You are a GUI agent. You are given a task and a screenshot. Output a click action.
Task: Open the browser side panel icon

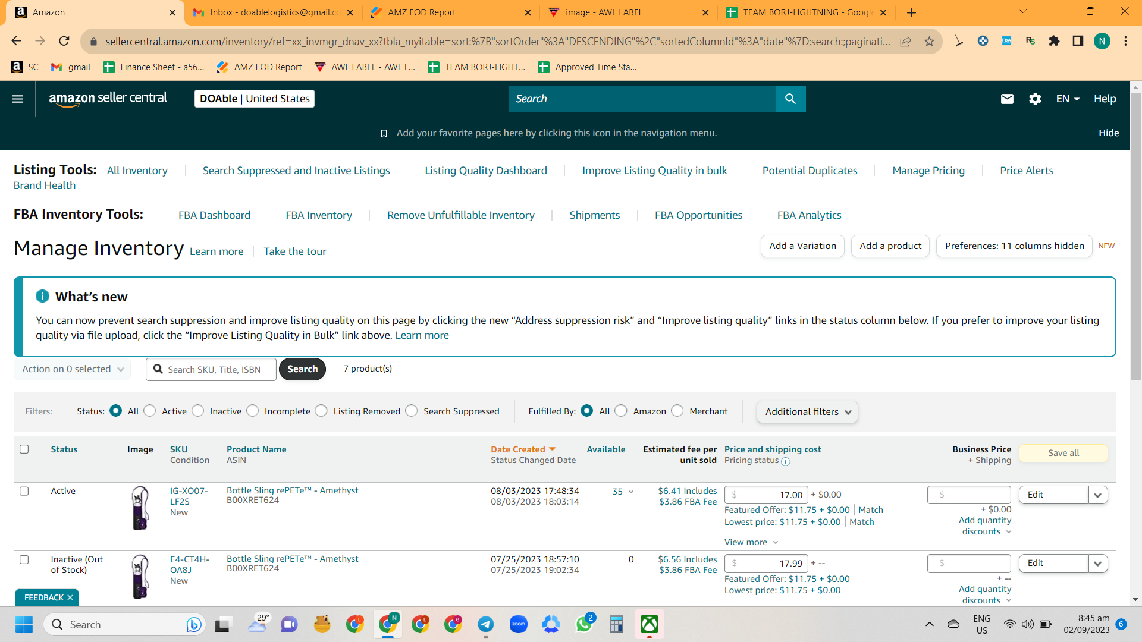tap(1078, 41)
